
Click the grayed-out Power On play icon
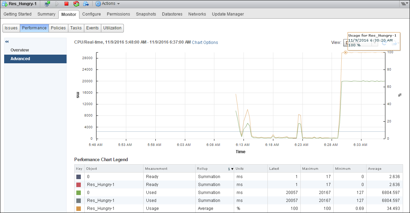pyautogui.click(x=57, y=4)
